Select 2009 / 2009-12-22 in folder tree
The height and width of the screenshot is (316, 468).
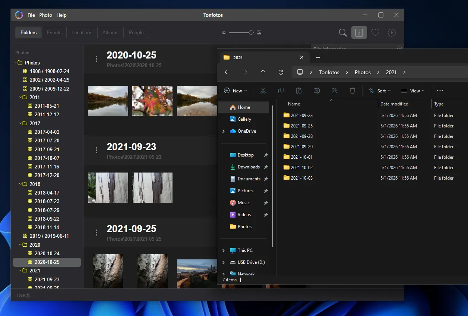pyautogui.click(x=46, y=89)
